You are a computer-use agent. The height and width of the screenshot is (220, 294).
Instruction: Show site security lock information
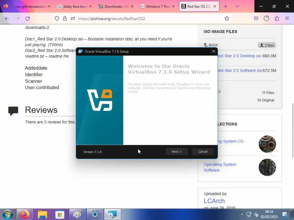[65, 18]
